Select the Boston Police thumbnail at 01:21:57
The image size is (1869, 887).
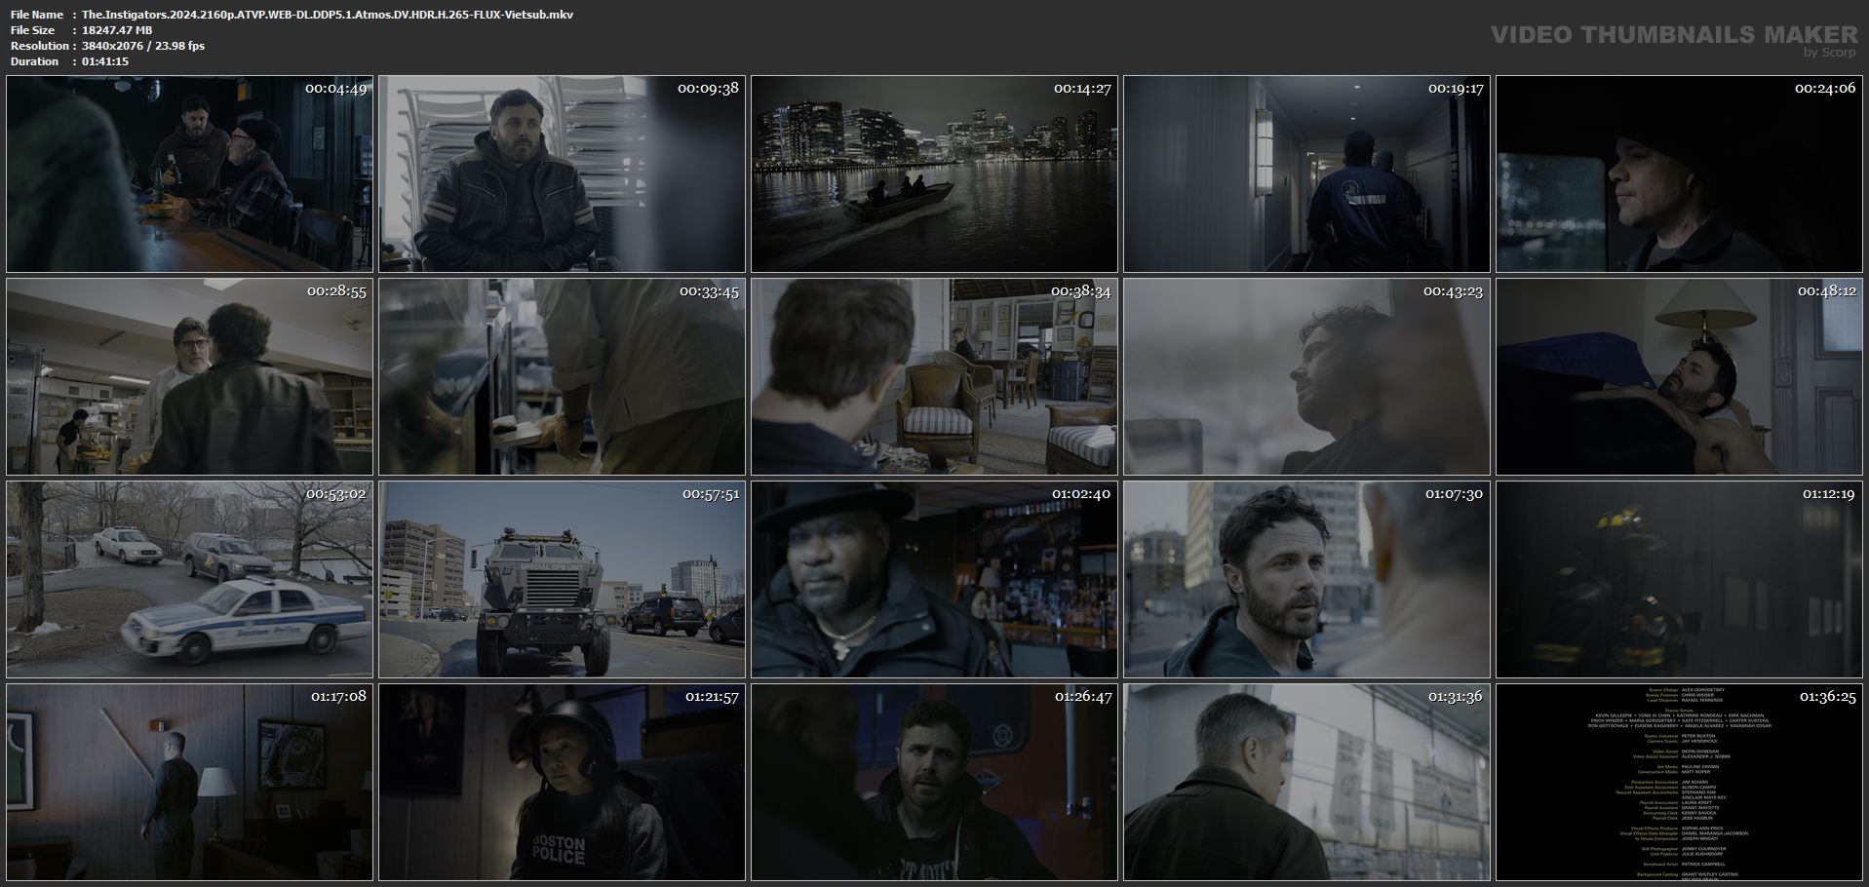pos(562,782)
